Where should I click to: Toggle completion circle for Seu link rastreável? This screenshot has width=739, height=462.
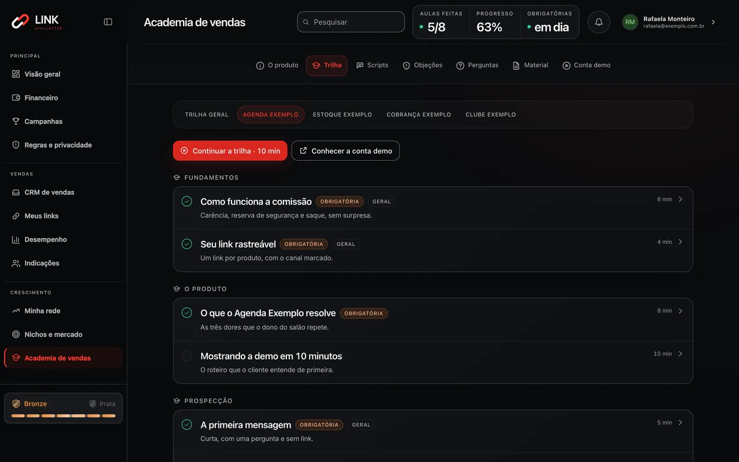pyautogui.click(x=186, y=244)
